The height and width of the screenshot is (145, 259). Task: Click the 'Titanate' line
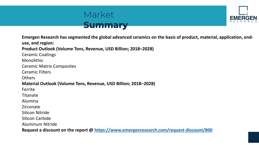click(x=30, y=95)
